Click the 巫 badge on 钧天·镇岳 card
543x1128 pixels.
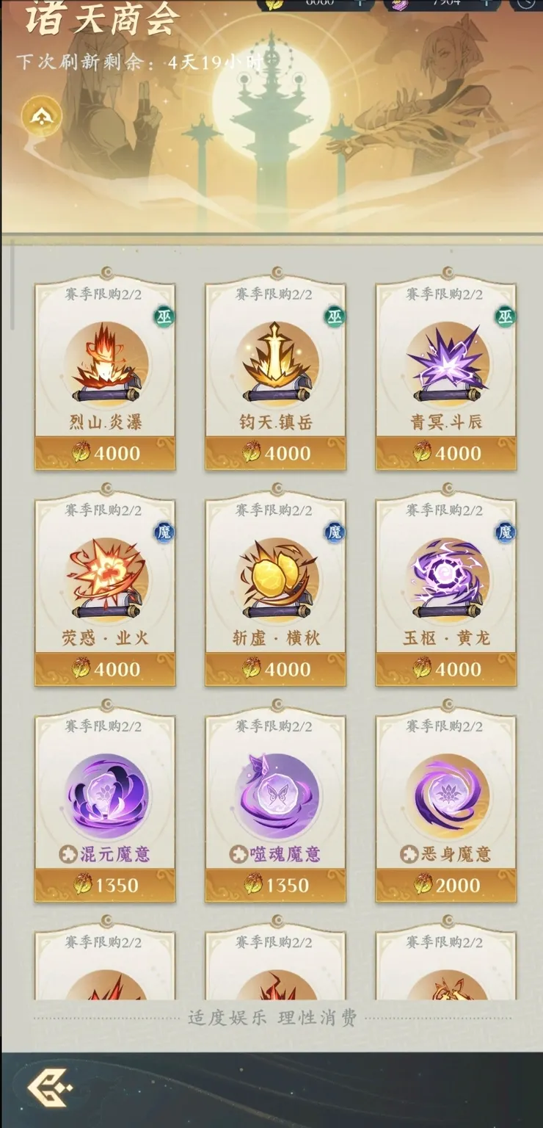[335, 317]
